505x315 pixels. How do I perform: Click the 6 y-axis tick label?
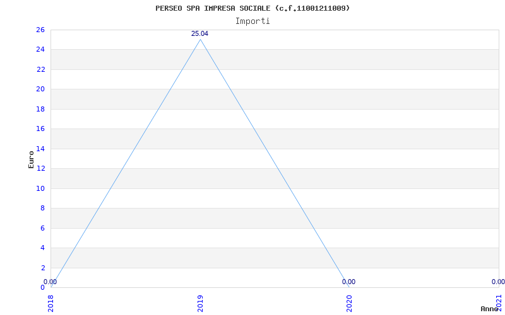coord(42,228)
